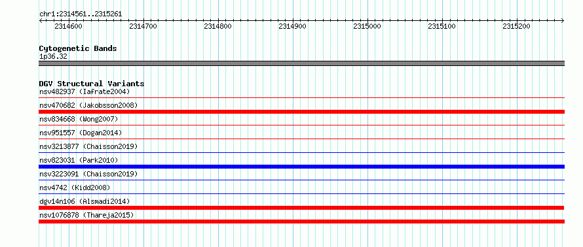Open variant dgv14n106 (Alsmadi2014)
This screenshot has height=247, width=583.
click(x=85, y=201)
